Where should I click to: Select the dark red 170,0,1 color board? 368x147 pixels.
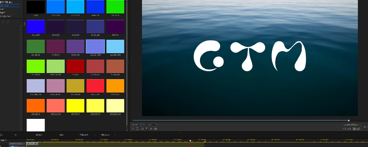(x=75, y=66)
